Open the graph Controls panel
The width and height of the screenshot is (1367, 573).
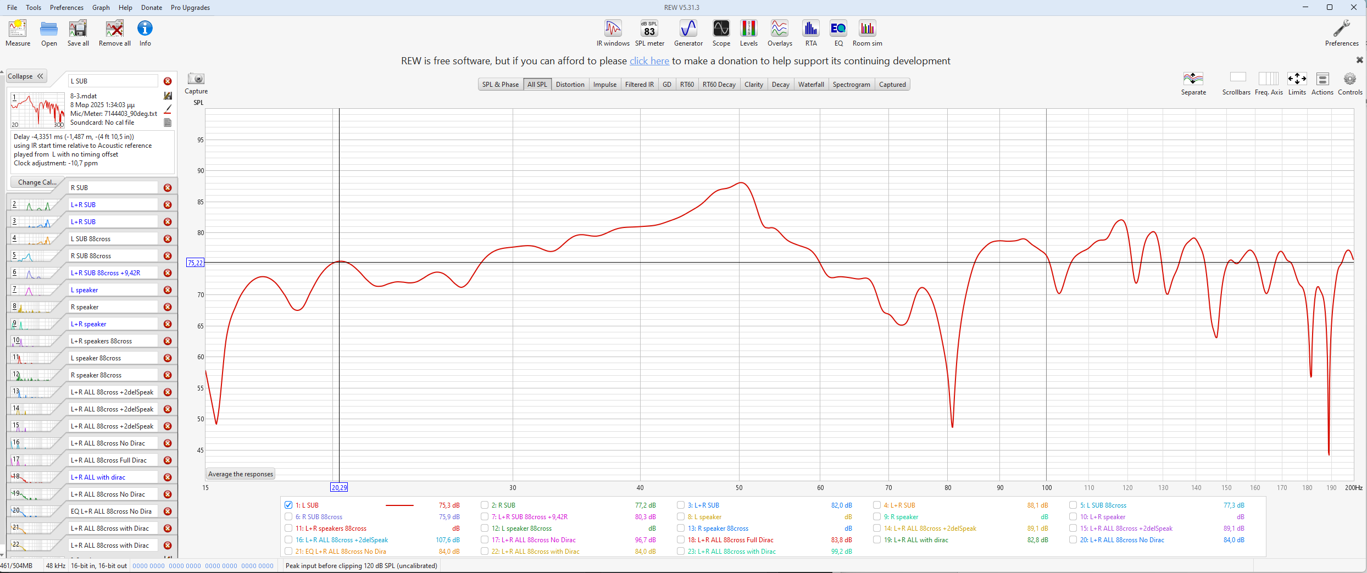point(1349,84)
